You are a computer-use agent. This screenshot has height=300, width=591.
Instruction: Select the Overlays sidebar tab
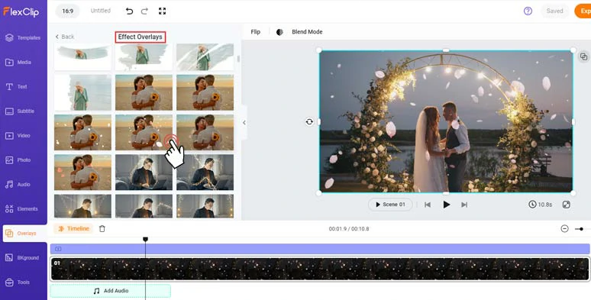24,234
